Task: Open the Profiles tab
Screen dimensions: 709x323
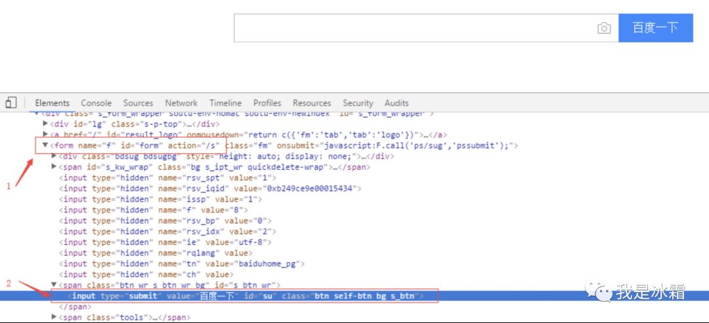Action: (x=267, y=103)
